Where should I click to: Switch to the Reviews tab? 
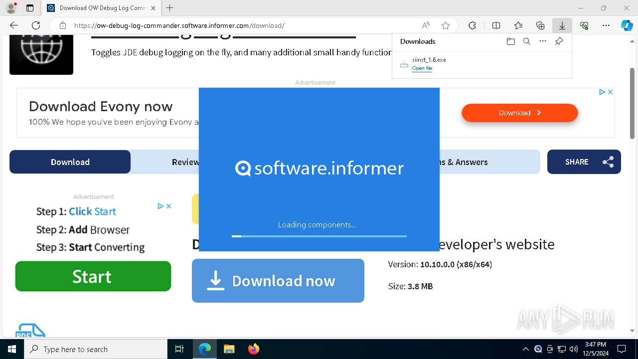[185, 162]
